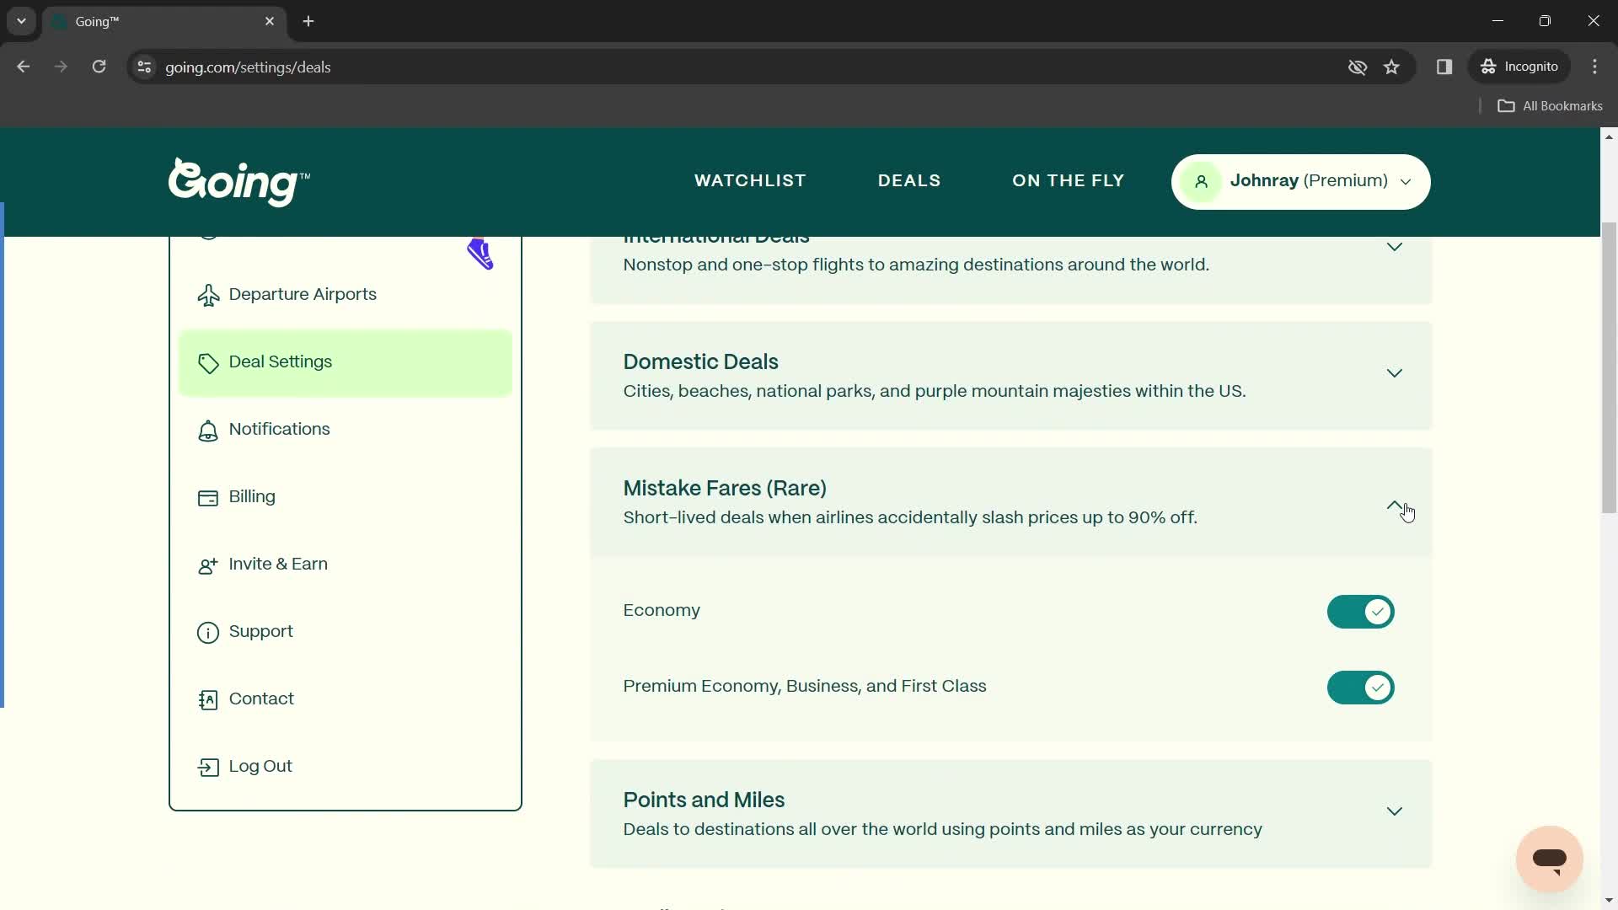Go to Watchlist
This screenshot has height=910, width=1618.
pyautogui.click(x=750, y=180)
